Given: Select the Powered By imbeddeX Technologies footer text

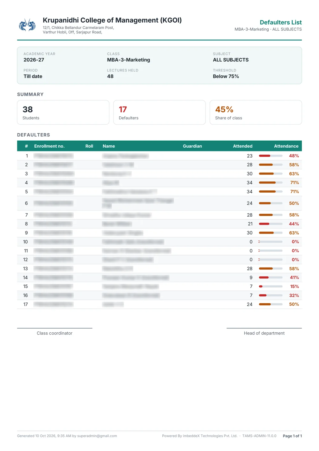Looking at the screenshot, I should [200, 436].
